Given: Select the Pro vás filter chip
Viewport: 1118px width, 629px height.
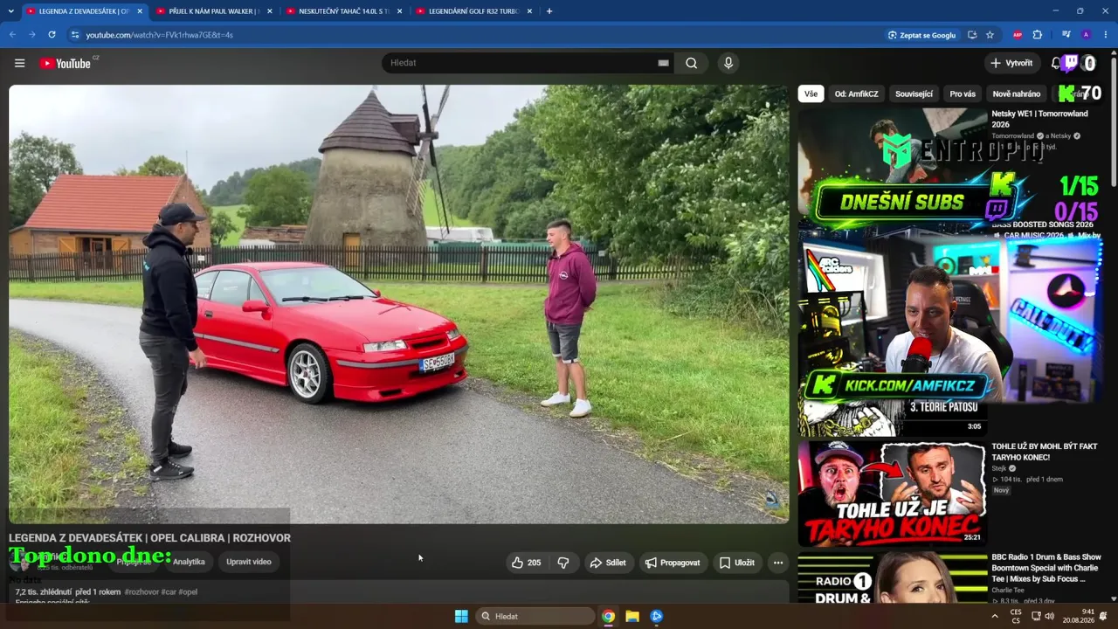Looking at the screenshot, I should click(x=963, y=93).
